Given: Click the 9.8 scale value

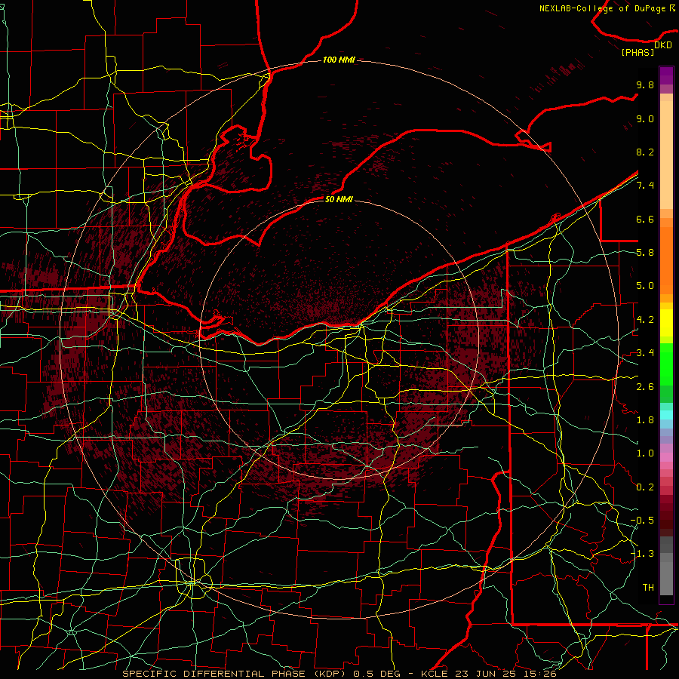Looking at the screenshot, I should pos(645,85).
